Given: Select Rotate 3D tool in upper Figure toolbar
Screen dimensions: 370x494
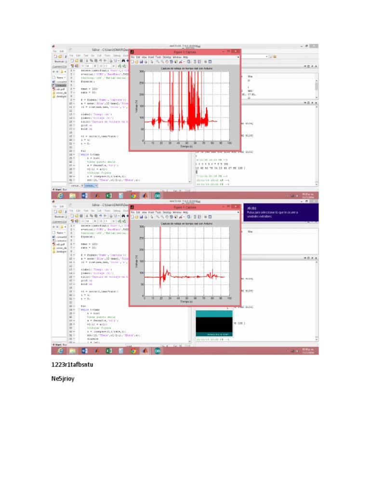Looking at the screenshot, I should (x=171, y=62).
